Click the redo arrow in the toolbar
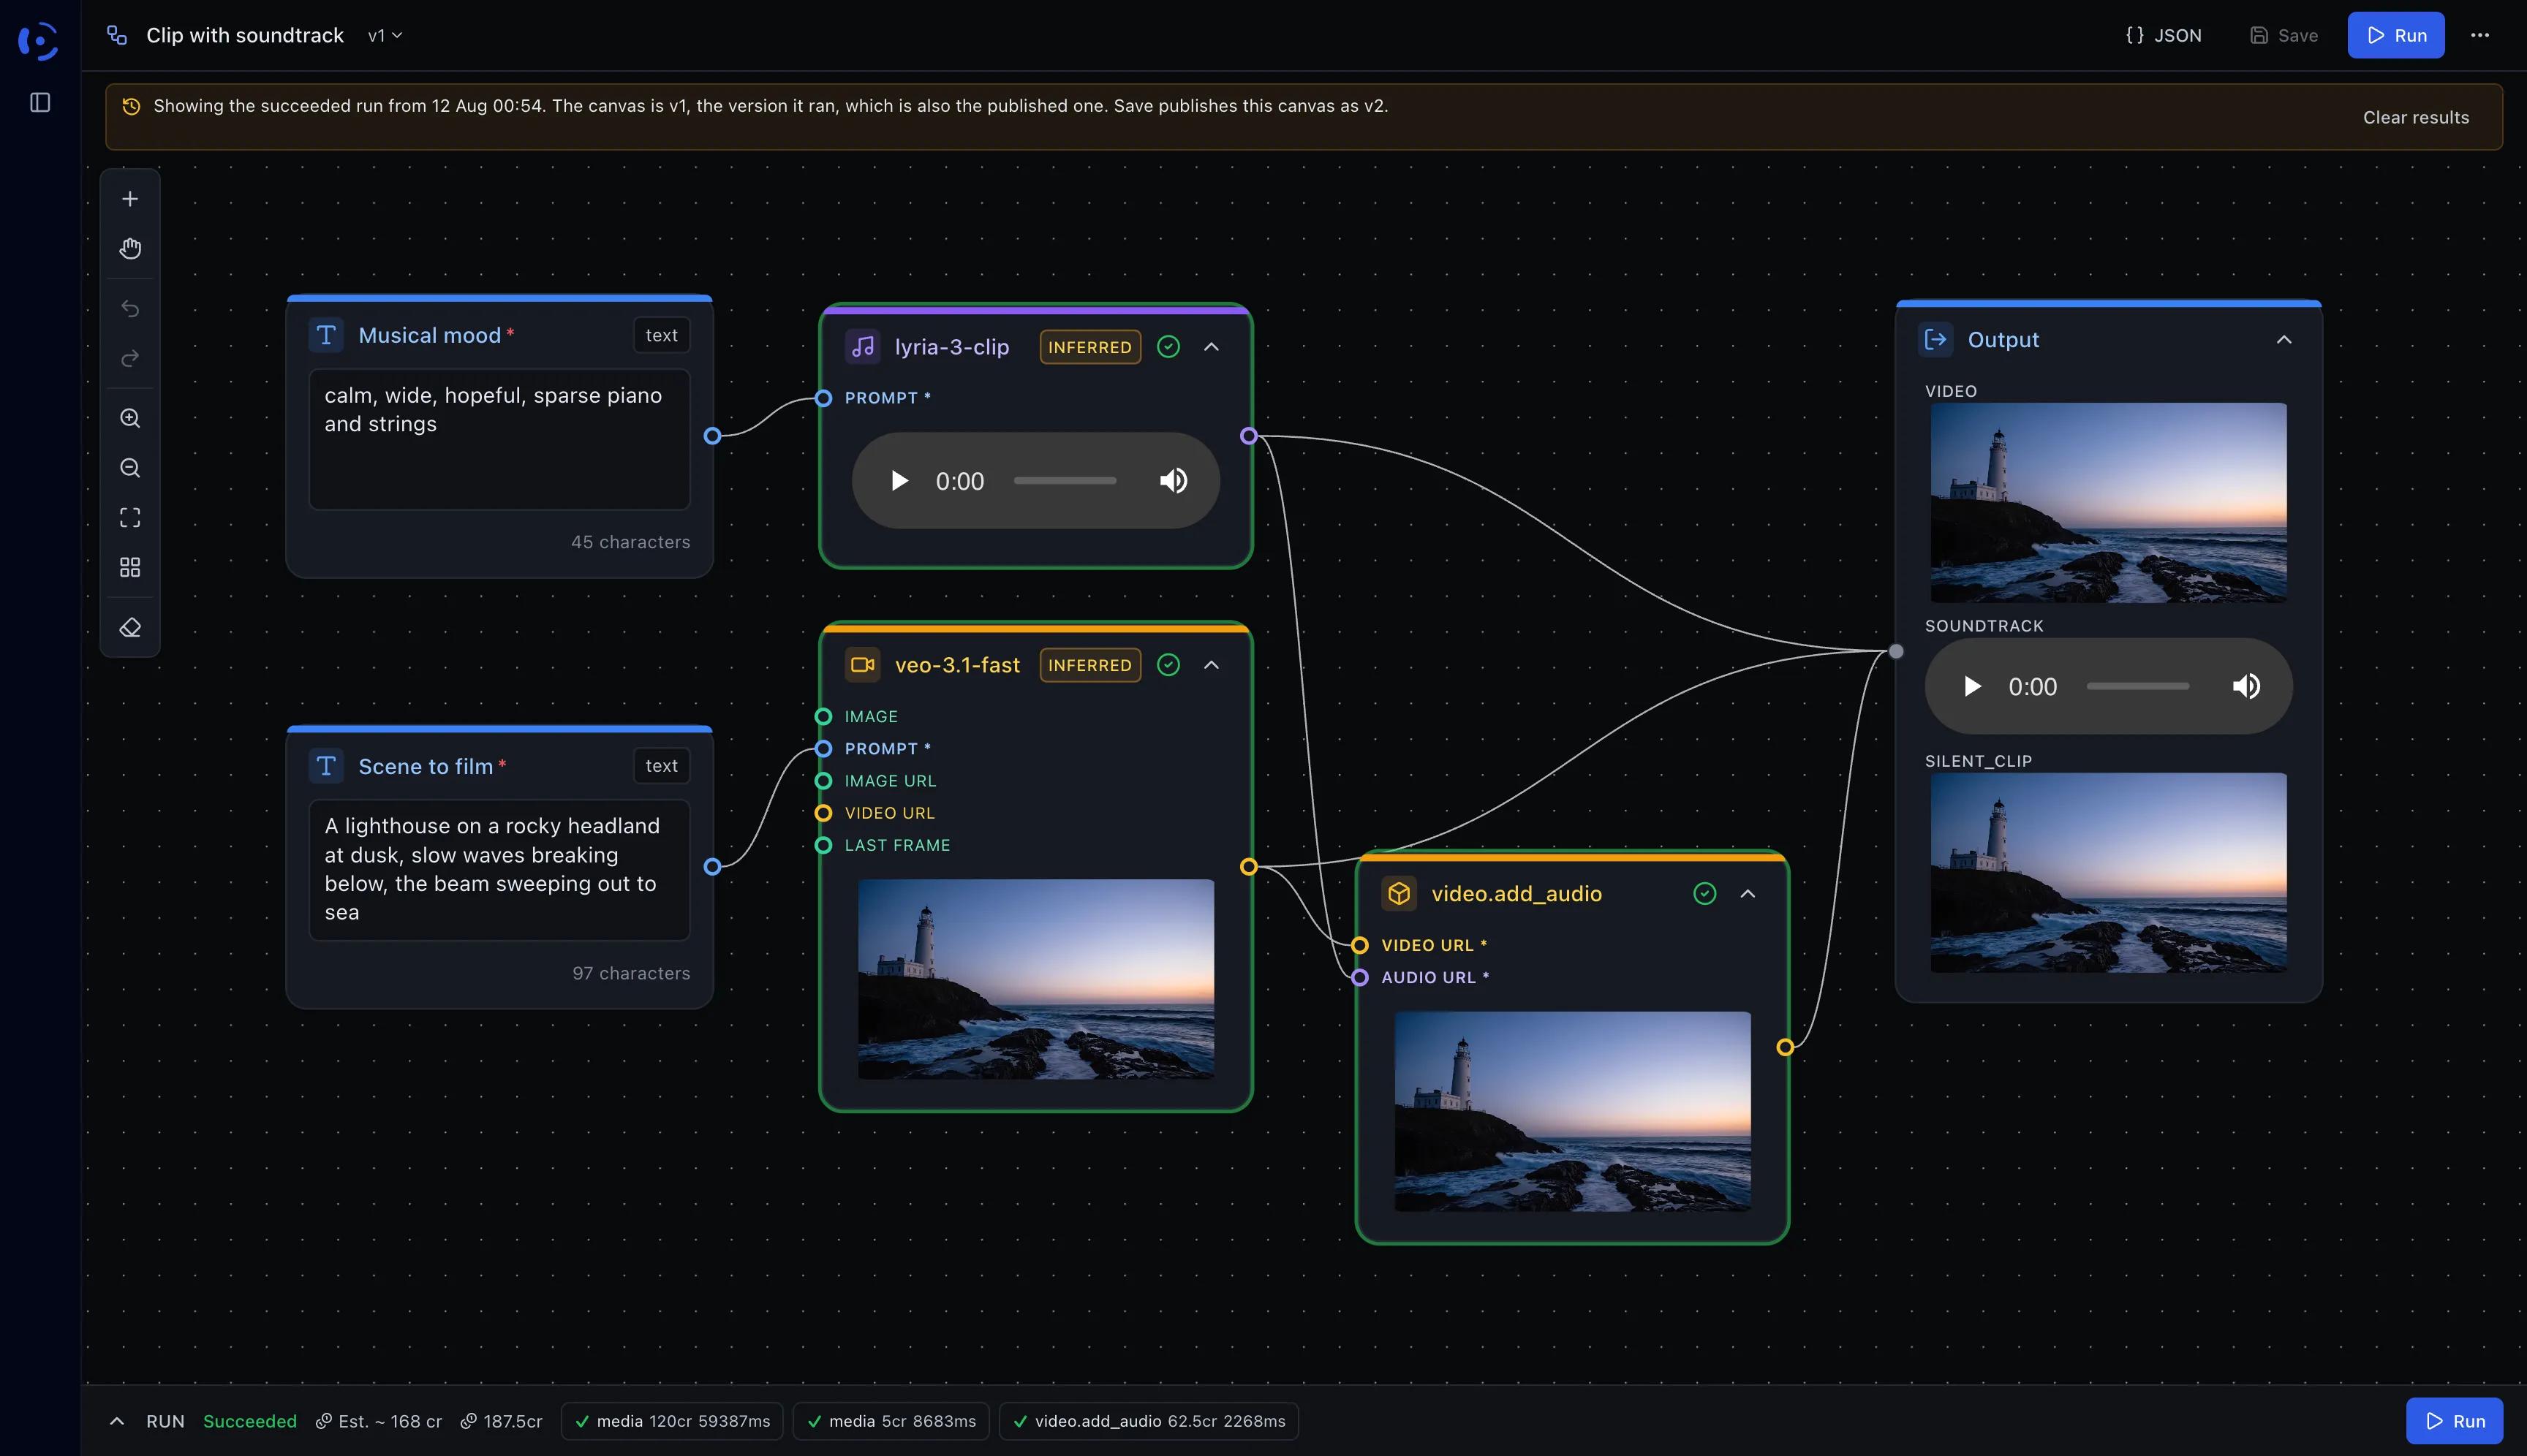2527x1456 pixels. (130, 358)
